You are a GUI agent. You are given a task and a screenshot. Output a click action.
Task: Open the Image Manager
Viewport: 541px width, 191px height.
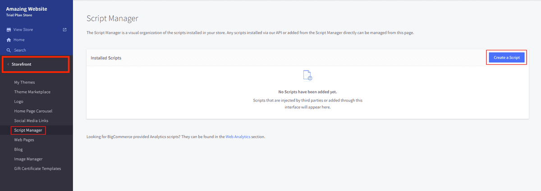pos(28,159)
